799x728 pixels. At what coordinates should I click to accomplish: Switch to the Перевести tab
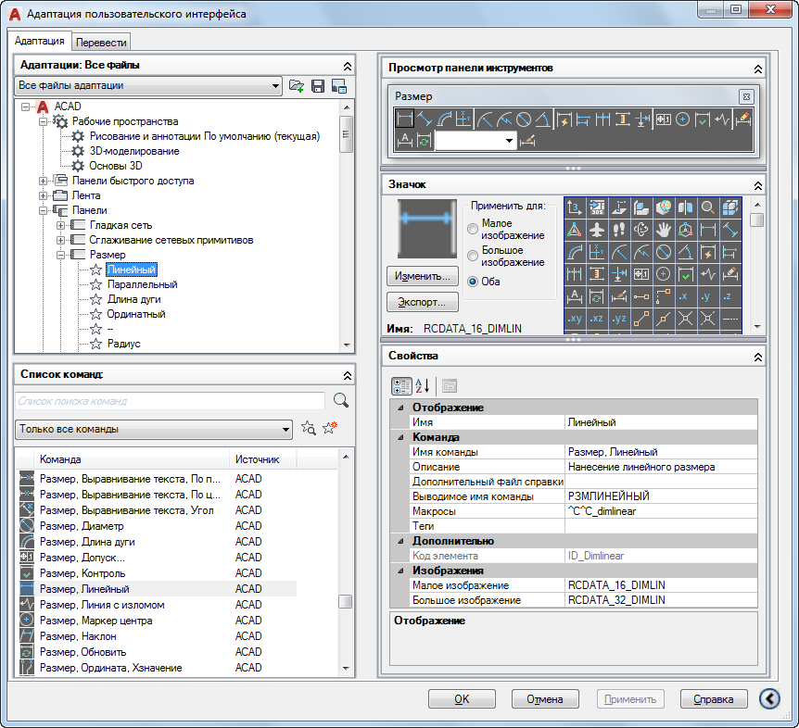(x=101, y=43)
